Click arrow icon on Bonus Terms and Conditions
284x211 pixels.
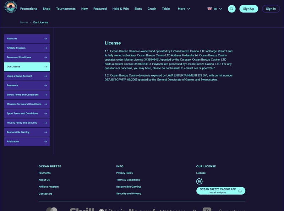pos(46,95)
